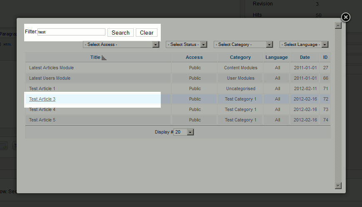The image size is (362, 207).
Task: Click the scrollbar up arrow
Action: 338,25
